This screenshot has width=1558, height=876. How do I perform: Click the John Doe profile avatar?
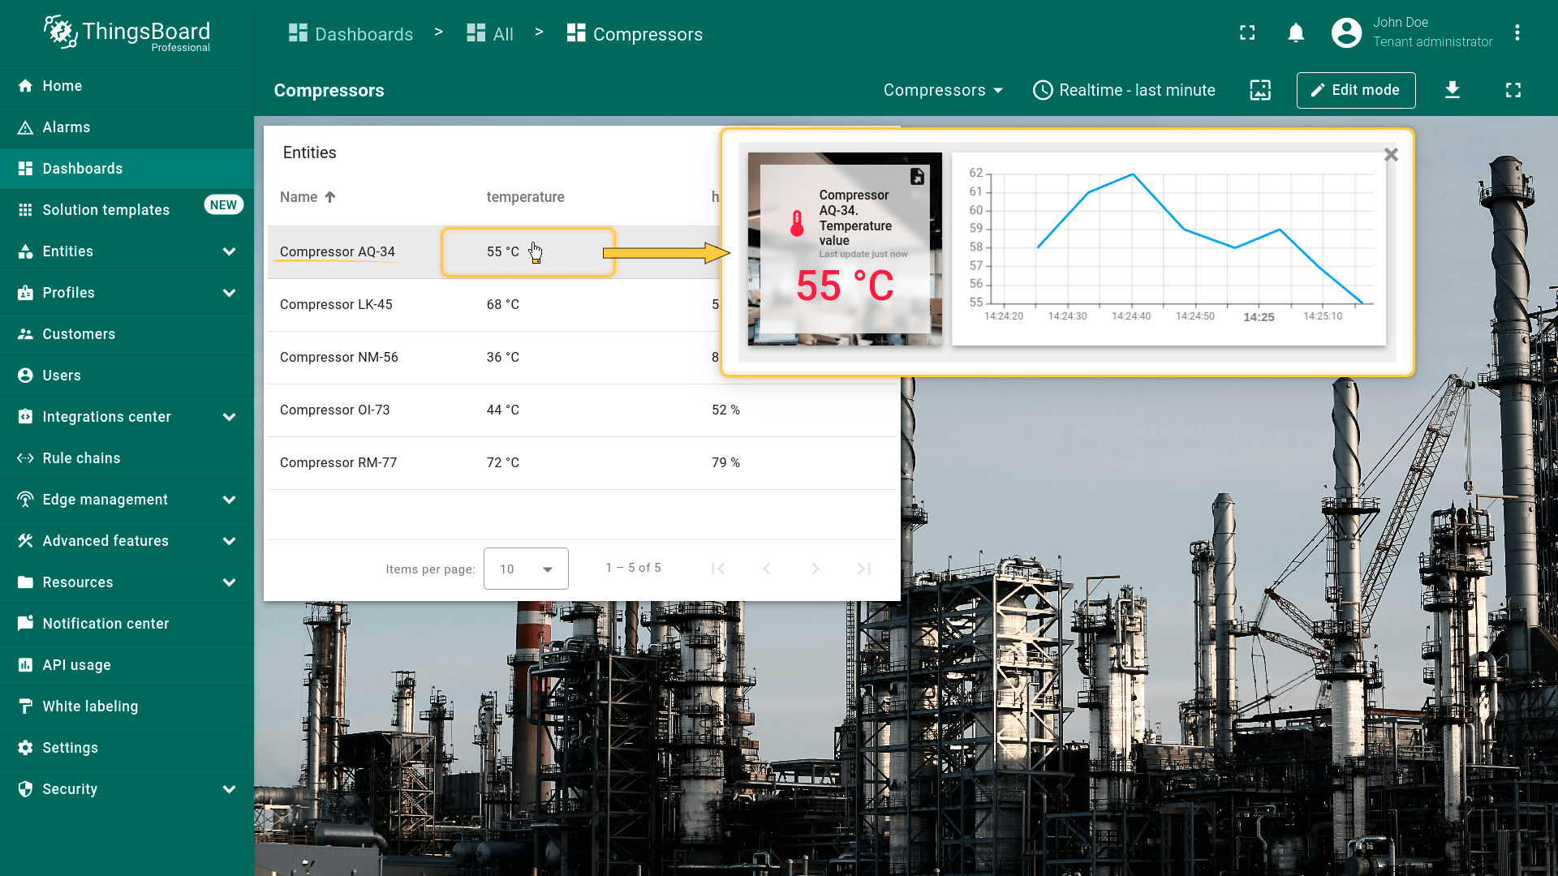tap(1346, 33)
